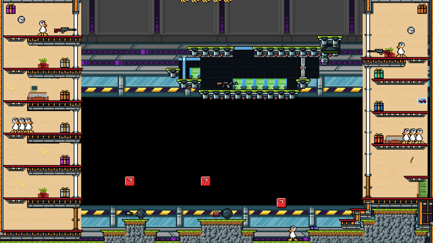Click the blue sneakers near the ground duck

pyautogui.click(x=314, y=228)
